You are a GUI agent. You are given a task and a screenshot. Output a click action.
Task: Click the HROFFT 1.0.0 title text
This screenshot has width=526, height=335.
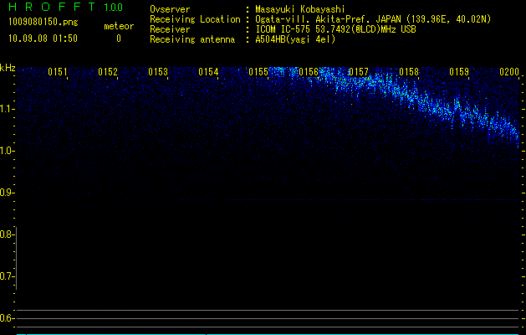pyautogui.click(x=65, y=7)
